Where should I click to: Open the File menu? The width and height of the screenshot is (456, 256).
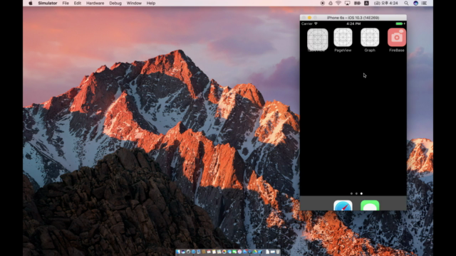[x=66, y=3]
